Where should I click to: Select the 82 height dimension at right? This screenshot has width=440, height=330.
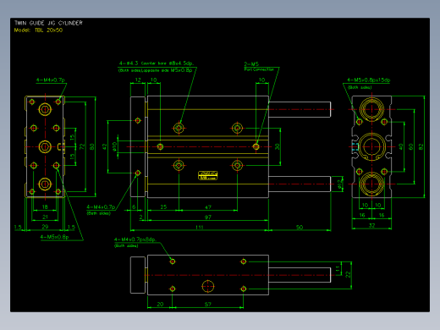[421, 147]
